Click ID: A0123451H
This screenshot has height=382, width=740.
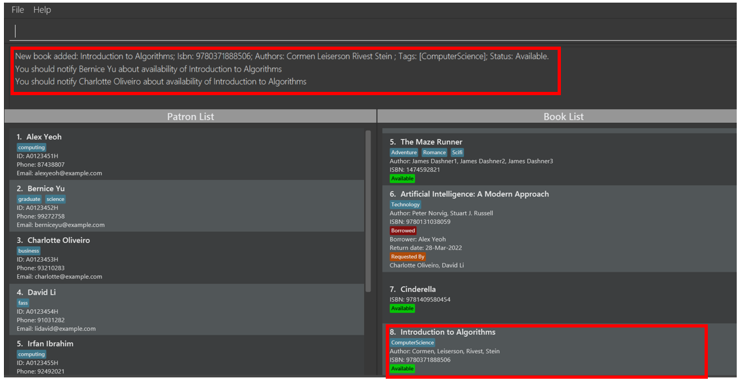click(x=38, y=156)
